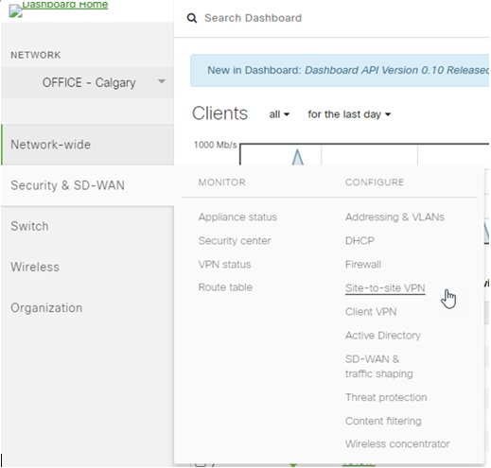This screenshot has width=491, height=468.
Task: Expand the clients 'all' filter dropdown
Action: [x=279, y=114]
